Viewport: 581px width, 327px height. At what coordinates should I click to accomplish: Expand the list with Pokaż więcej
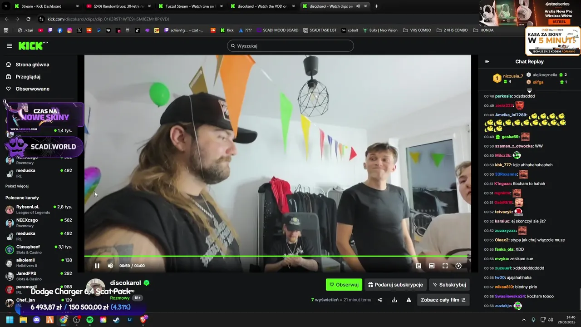(17, 186)
